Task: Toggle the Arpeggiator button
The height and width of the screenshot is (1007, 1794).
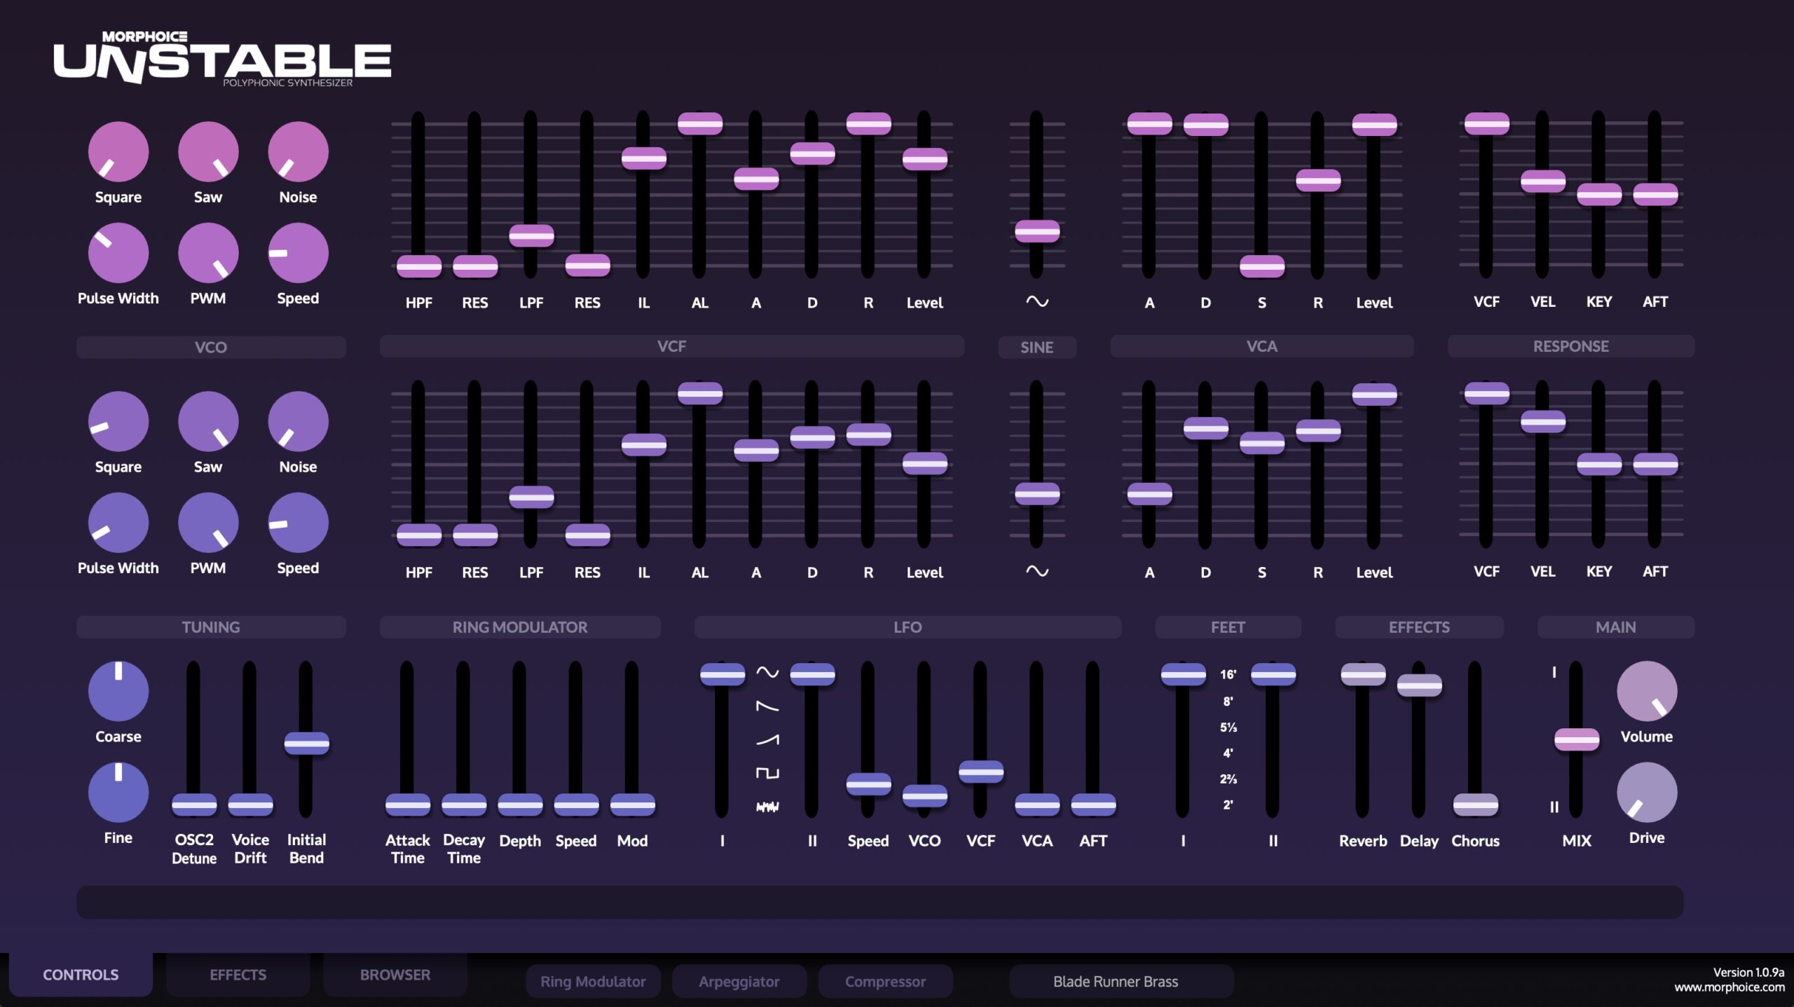Action: [x=739, y=981]
